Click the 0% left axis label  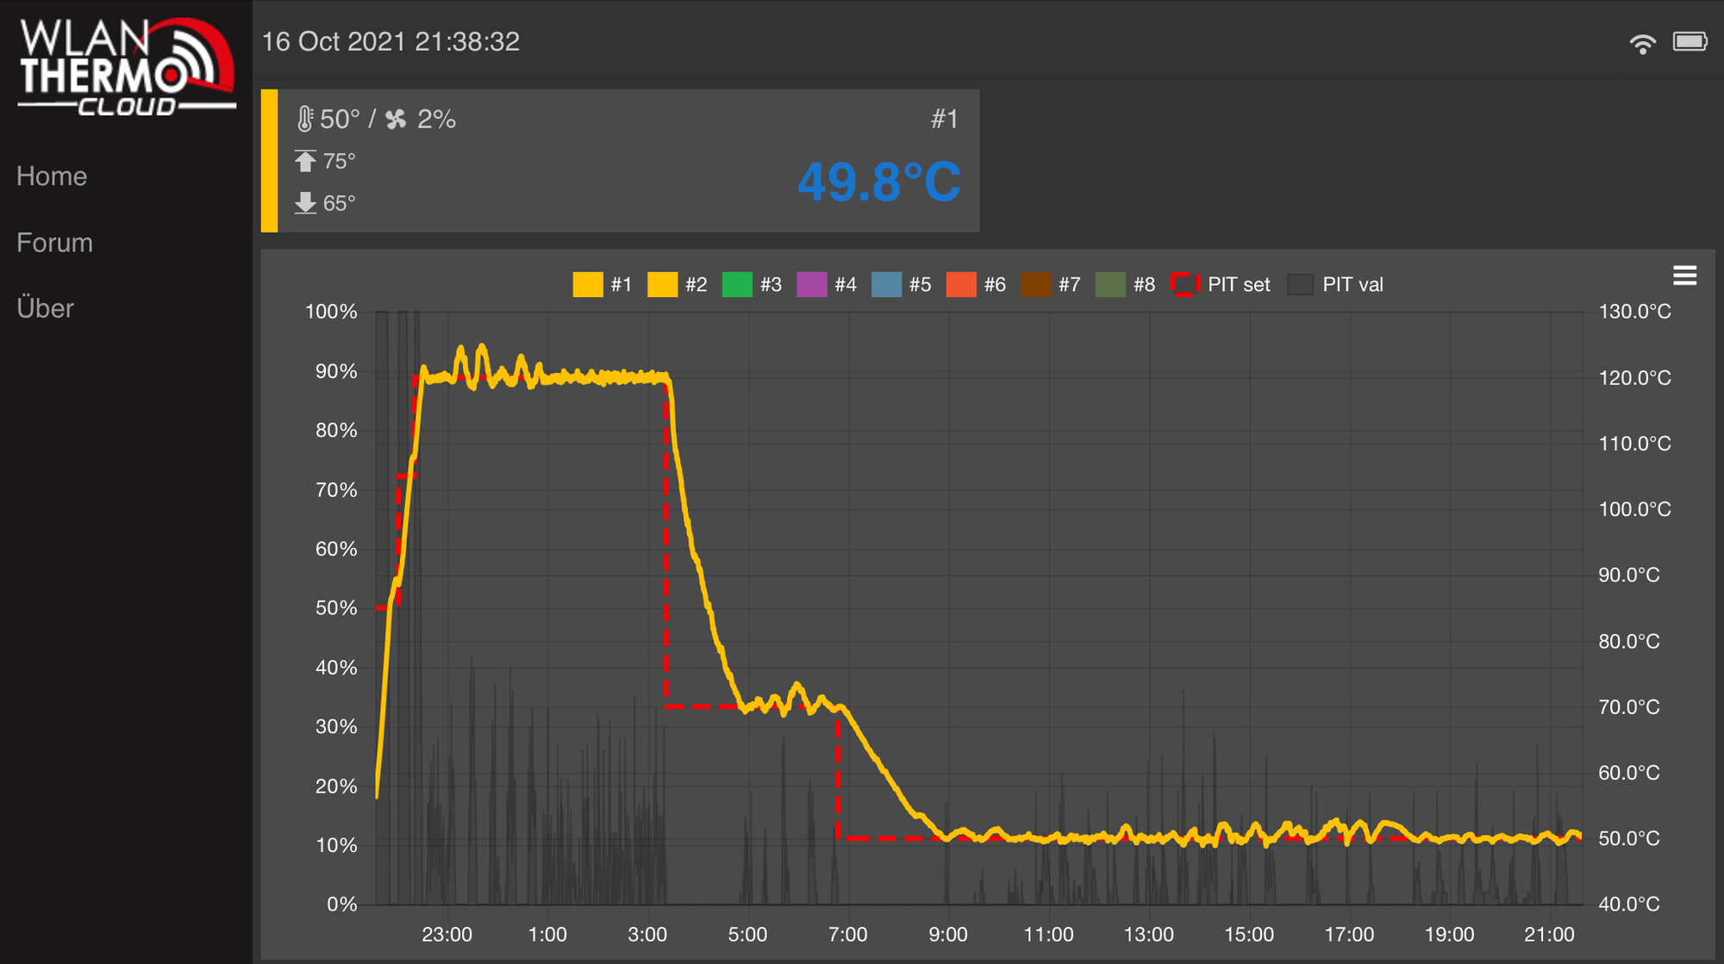342,905
